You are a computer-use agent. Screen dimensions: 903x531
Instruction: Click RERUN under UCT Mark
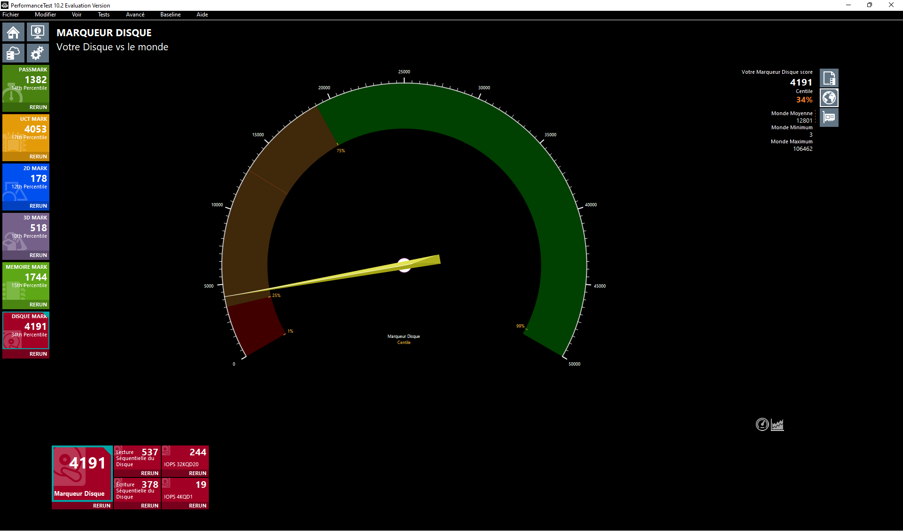pos(38,156)
